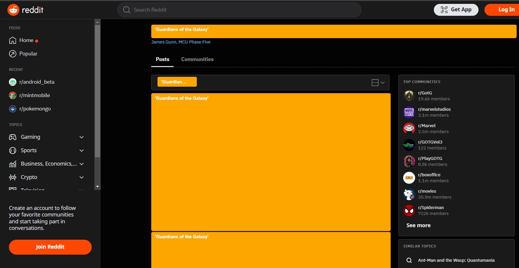This screenshot has height=268, width=519.
Task: Click See more under Top Communities
Action: pos(418,225)
